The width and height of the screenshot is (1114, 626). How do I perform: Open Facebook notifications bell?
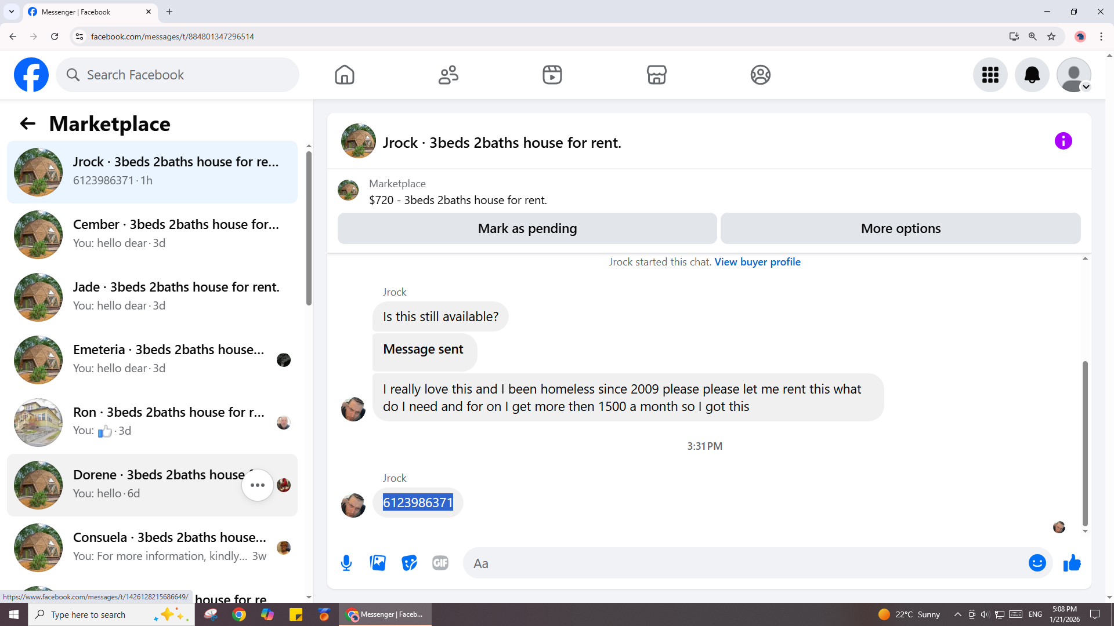coord(1032,75)
